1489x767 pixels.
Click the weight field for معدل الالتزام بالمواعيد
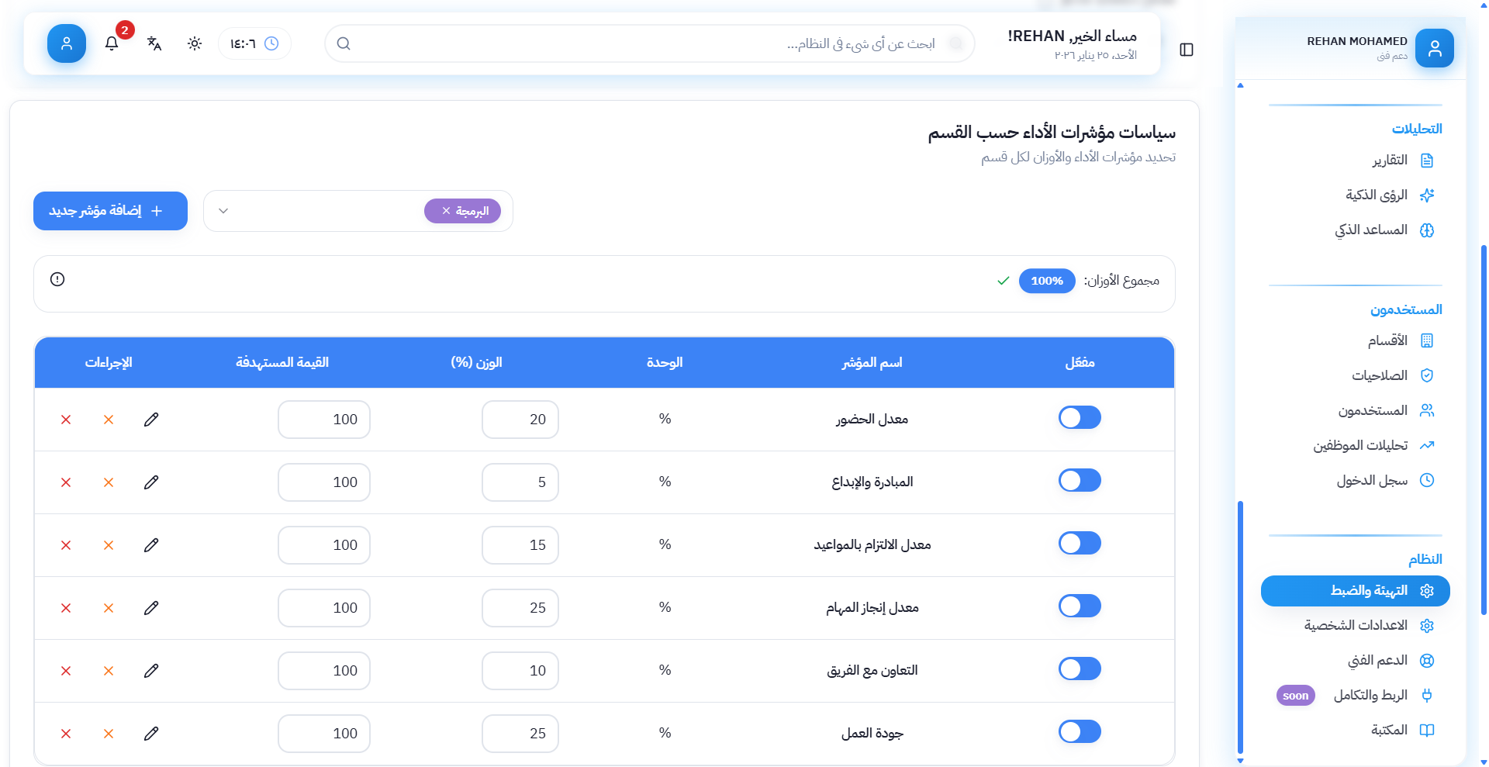point(520,545)
